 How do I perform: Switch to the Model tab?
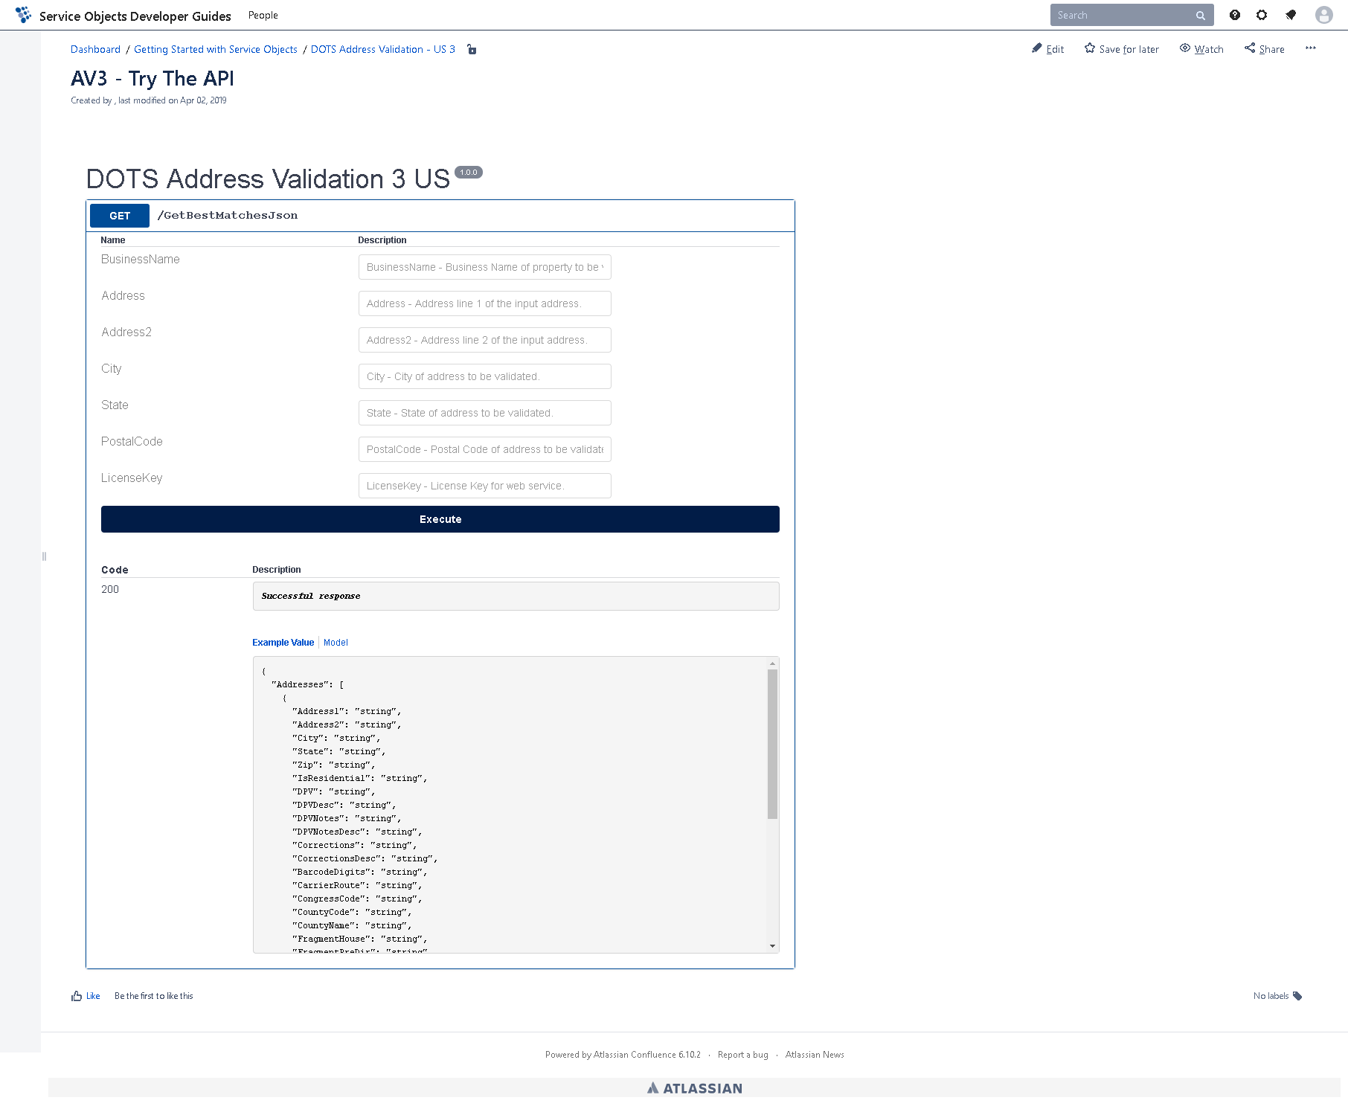pos(336,643)
